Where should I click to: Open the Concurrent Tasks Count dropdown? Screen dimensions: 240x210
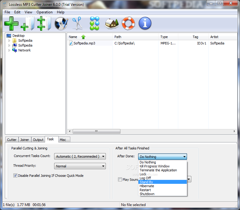click(80, 156)
